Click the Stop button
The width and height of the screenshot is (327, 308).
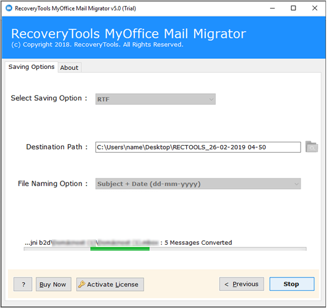click(x=292, y=284)
